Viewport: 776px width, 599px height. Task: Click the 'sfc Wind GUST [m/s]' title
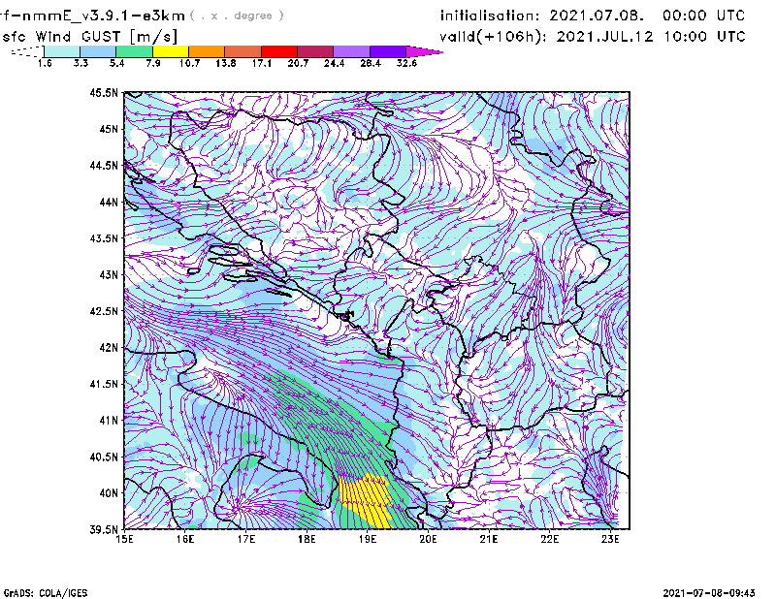point(89,37)
